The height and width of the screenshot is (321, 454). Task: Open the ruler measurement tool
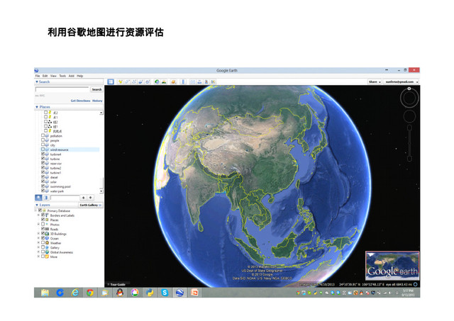click(183, 81)
